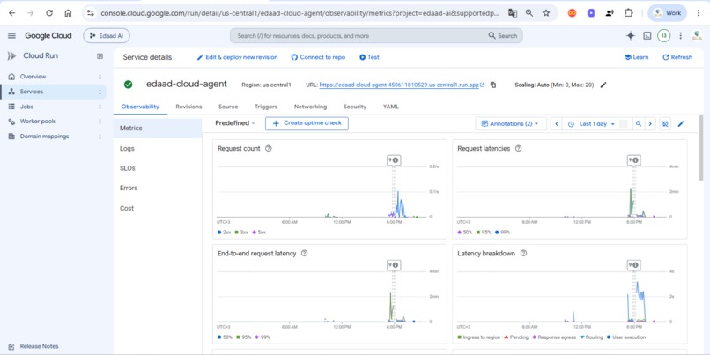
Task: Bookmark this page with the star icon
Action: 546,13
